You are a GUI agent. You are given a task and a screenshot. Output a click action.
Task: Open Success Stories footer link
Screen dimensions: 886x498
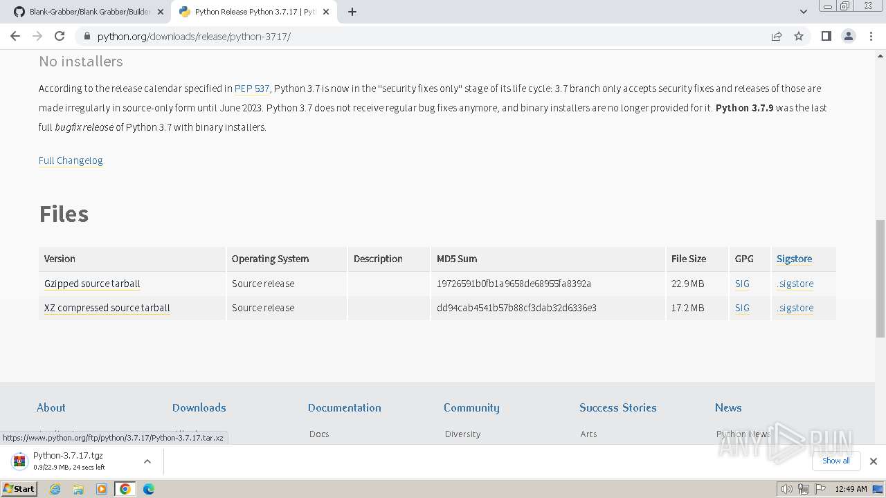[618, 407]
